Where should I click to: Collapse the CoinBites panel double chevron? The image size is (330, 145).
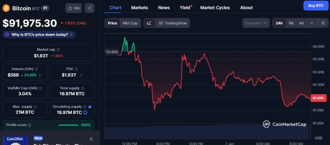pos(91,139)
